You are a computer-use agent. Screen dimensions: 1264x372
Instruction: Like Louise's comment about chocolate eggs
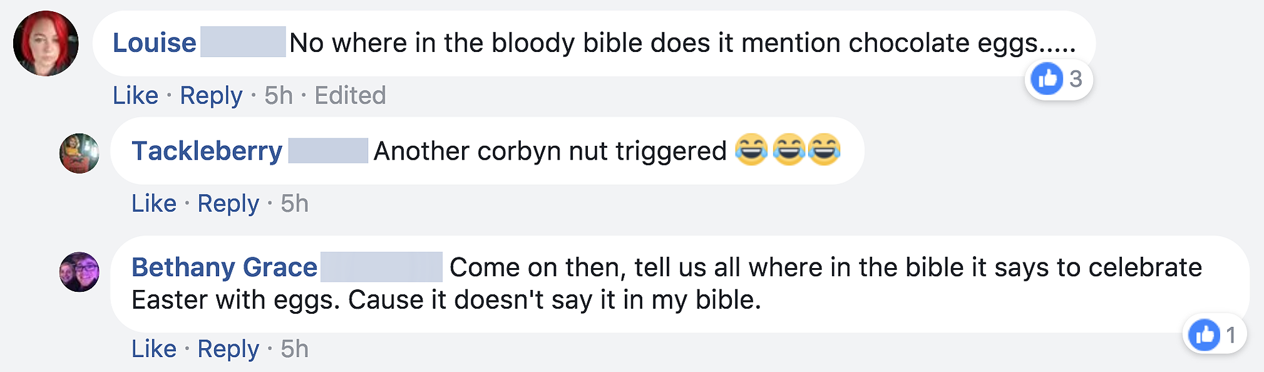135,96
